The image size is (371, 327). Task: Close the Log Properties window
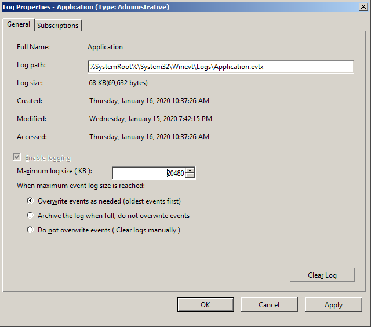[x=363, y=6]
